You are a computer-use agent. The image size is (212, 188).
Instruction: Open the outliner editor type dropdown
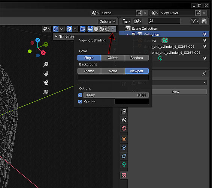coord(127,21)
